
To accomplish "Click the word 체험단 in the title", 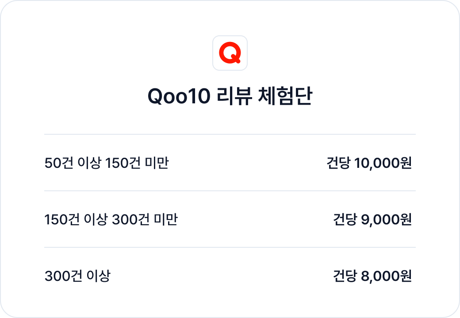I will click(285, 96).
